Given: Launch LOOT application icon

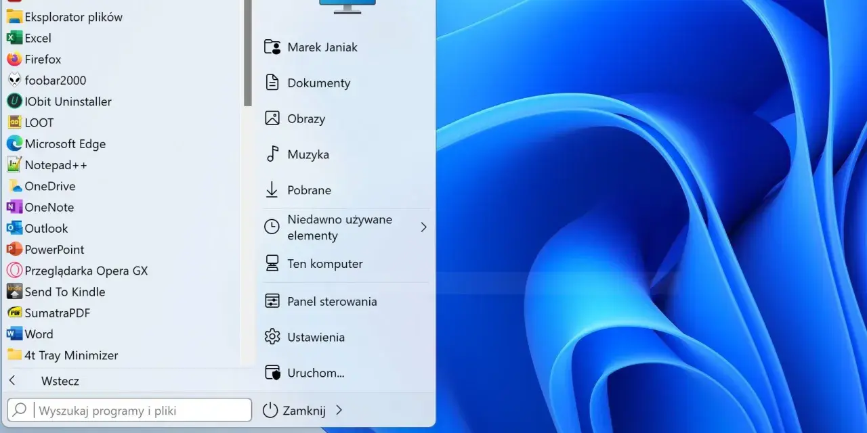Looking at the screenshot, I should pyautogui.click(x=14, y=122).
